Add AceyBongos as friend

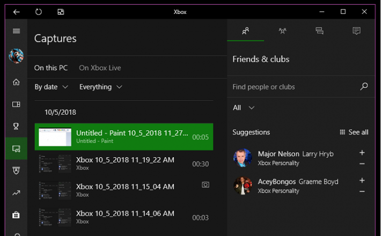click(x=362, y=180)
